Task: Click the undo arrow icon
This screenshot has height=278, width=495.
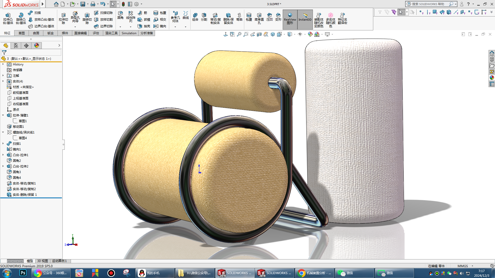Action: (103, 4)
